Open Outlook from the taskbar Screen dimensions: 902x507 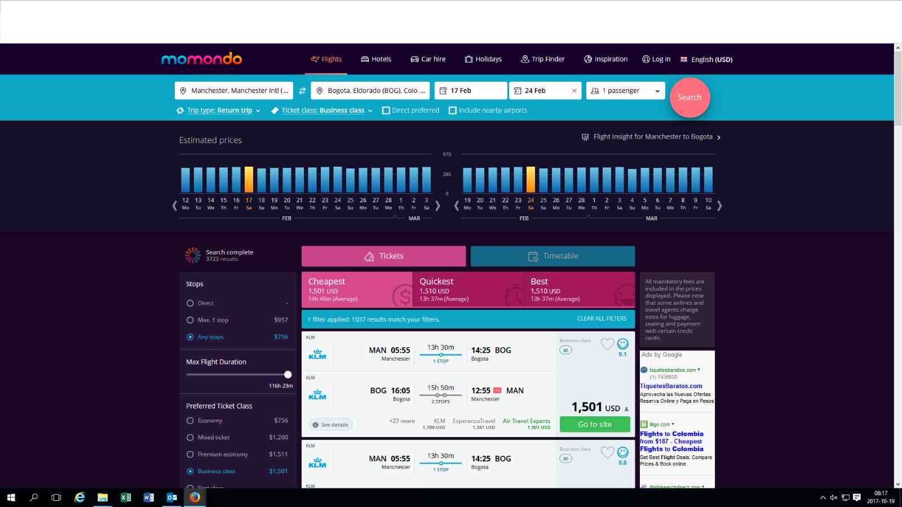coord(172,497)
